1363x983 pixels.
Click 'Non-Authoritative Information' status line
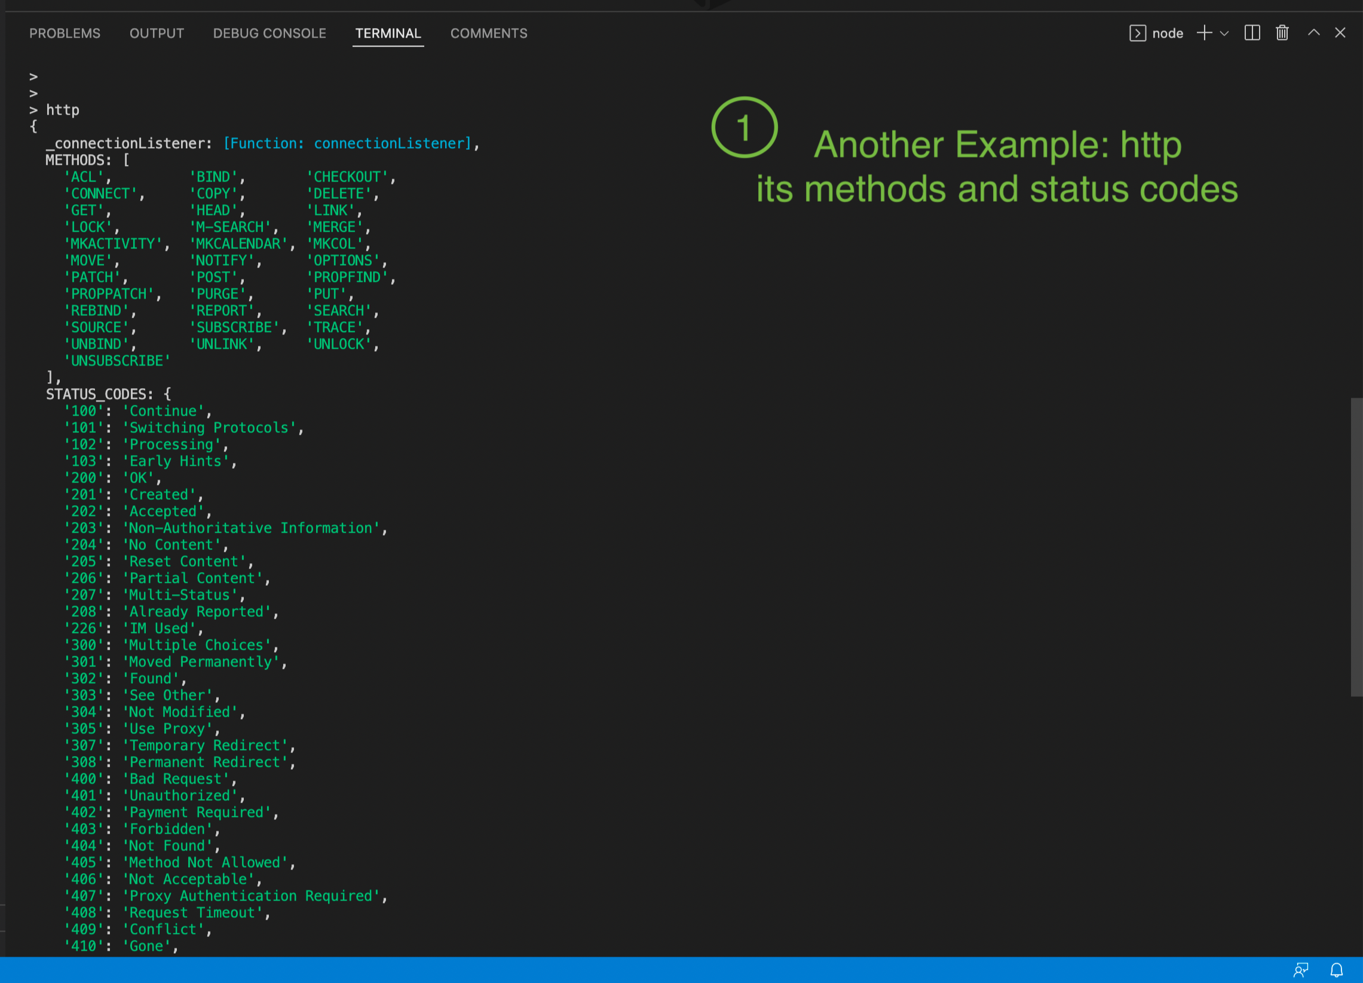(225, 529)
